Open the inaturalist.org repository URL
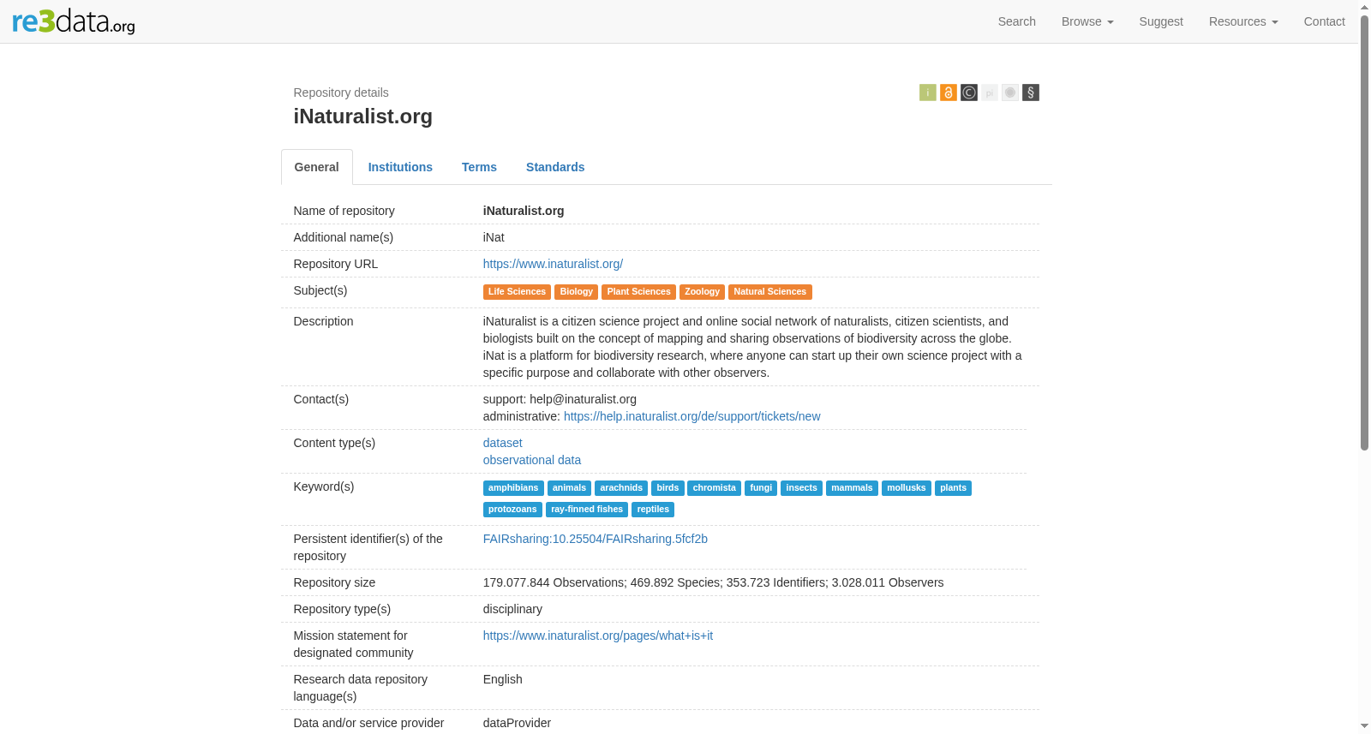1371x734 pixels. coord(553,264)
